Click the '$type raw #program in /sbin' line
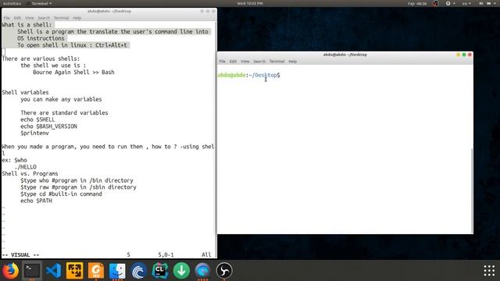The image size is (500, 281). pyautogui.click(x=78, y=187)
